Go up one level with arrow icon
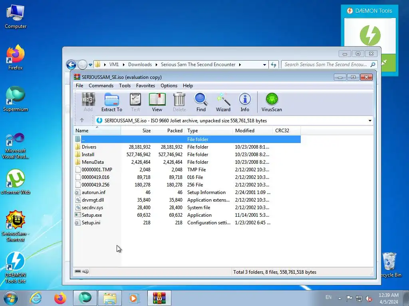 pos(82,120)
